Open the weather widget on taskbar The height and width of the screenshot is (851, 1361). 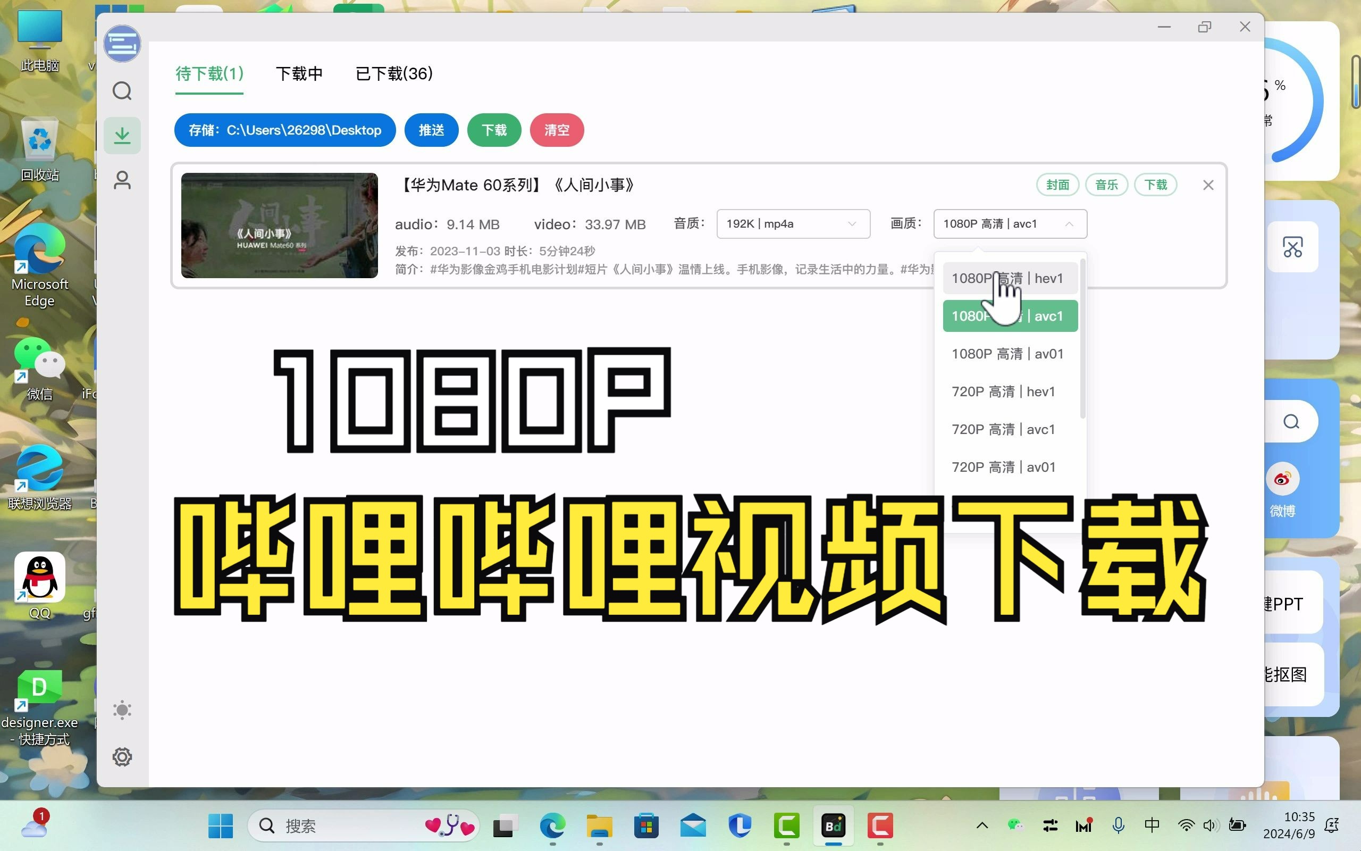[x=35, y=824]
